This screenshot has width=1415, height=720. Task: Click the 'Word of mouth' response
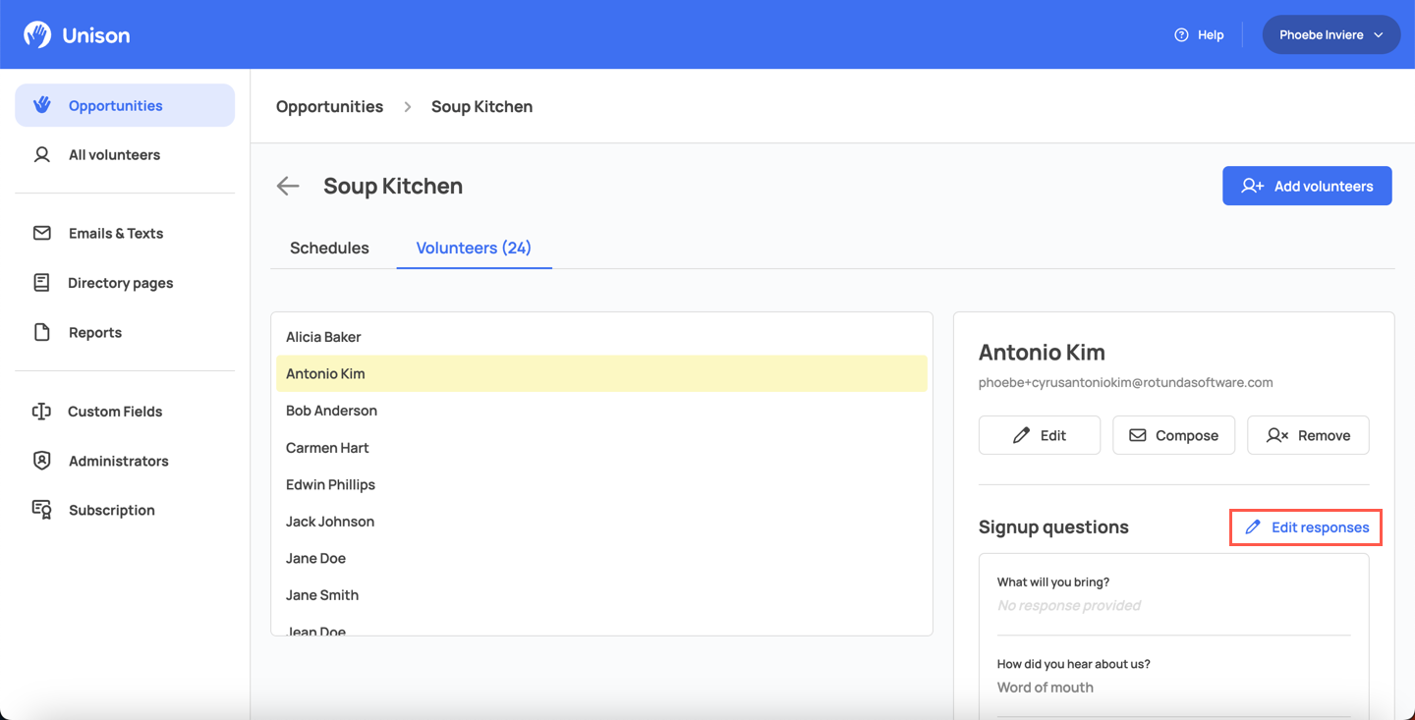click(1046, 688)
